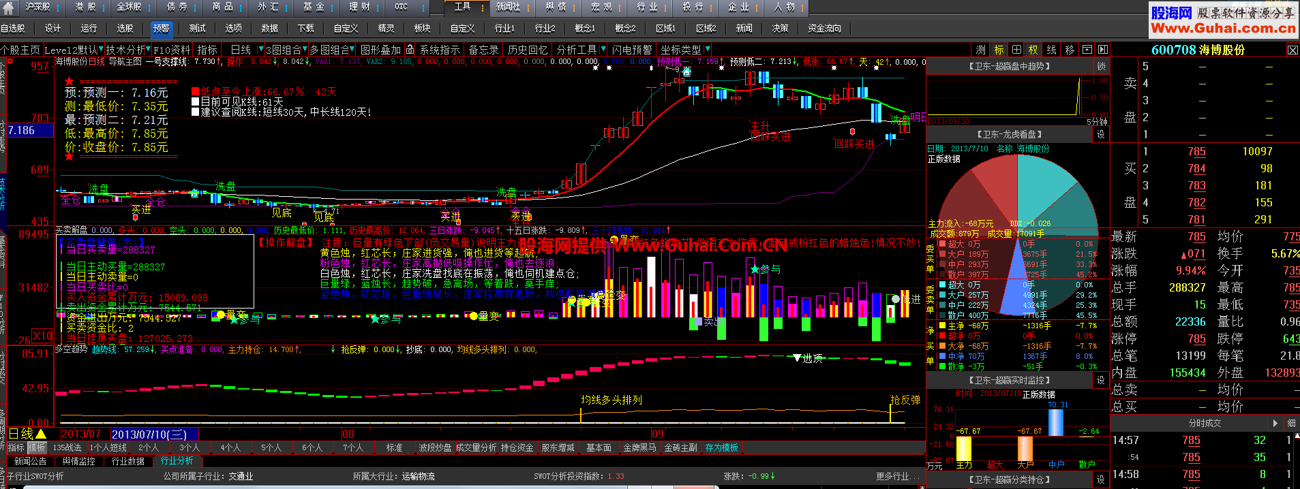Open the 预警 toolbar item
This screenshot has width=1300, height=489.
click(x=162, y=29)
